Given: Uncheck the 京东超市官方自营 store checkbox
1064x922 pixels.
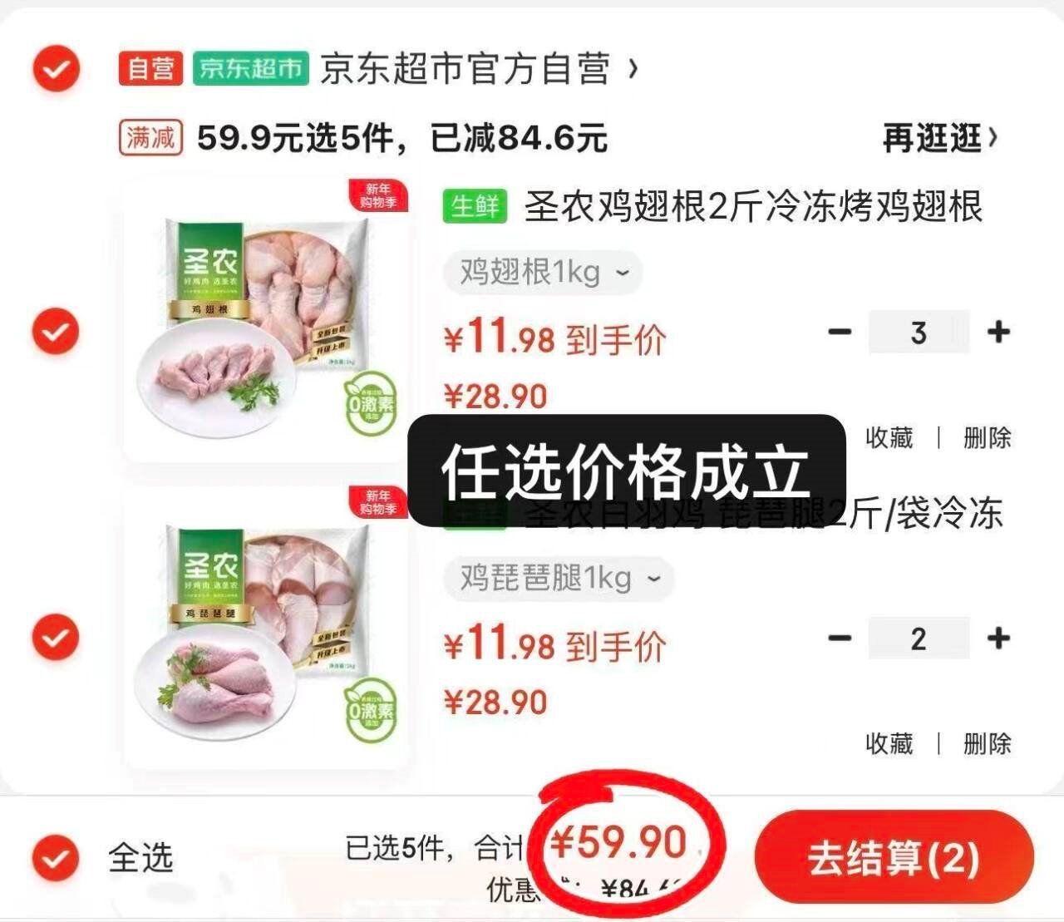Looking at the screenshot, I should [56, 69].
